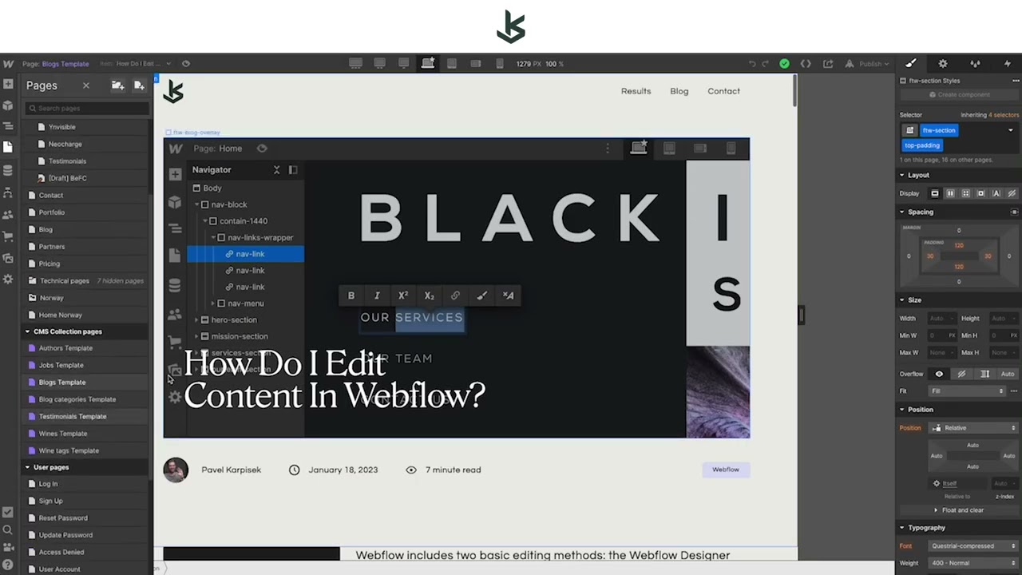Viewport: 1022px width, 575px height.
Task: Open the export code brackets icon
Action: (806, 64)
